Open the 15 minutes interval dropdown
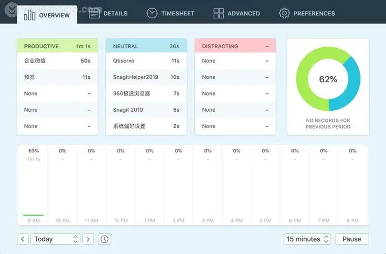The image size is (386, 254). [307, 239]
